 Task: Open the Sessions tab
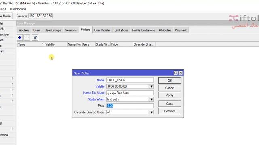coord(71,30)
